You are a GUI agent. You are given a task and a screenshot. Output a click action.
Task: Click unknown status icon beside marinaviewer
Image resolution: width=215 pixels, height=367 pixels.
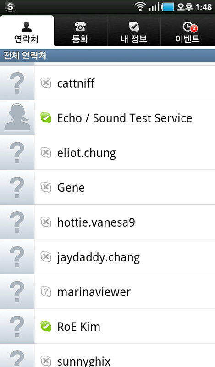[46, 292]
